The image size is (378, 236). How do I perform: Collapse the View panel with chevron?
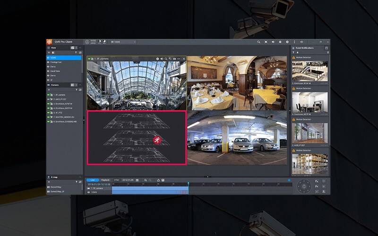[80, 48]
